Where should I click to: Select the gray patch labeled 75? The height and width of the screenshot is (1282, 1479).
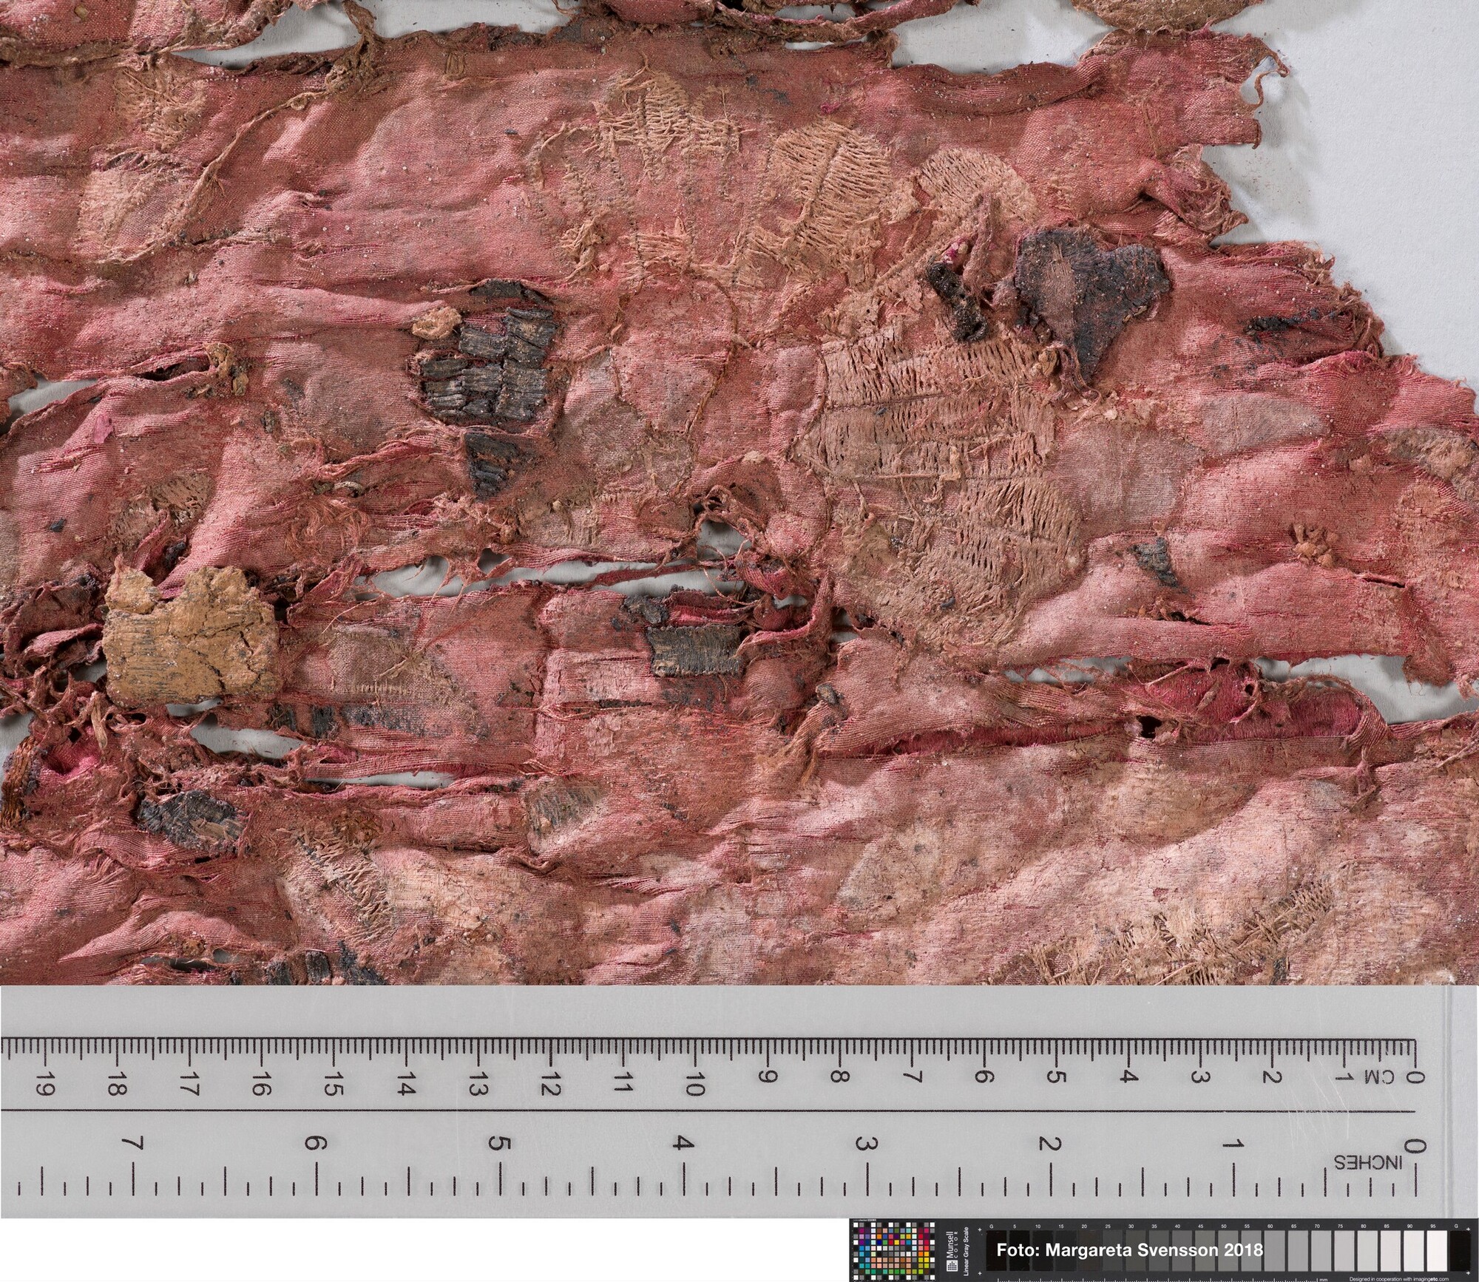(x=1344, y=1251)
